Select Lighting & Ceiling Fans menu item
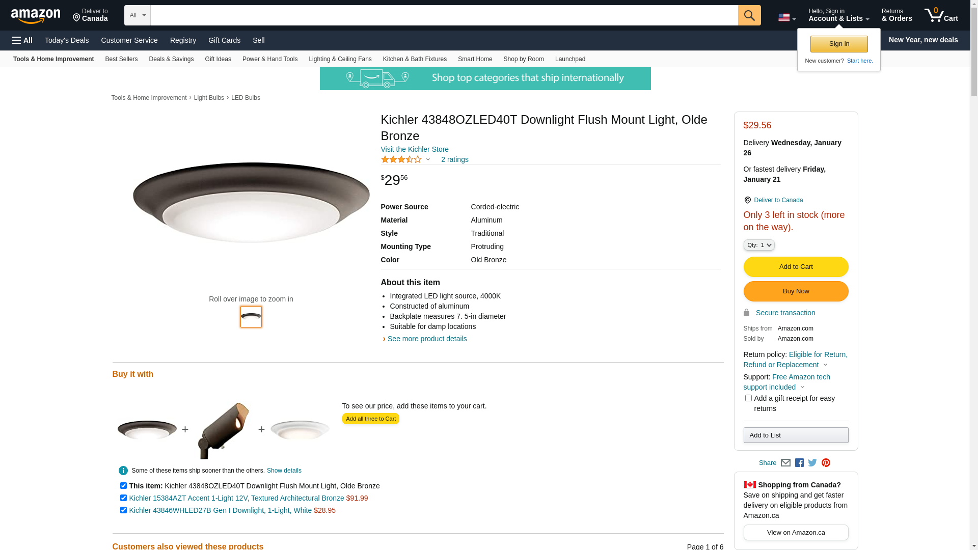The width and height of the screenshot is (978, 550). pyautogui.click(x=340, y=59)
